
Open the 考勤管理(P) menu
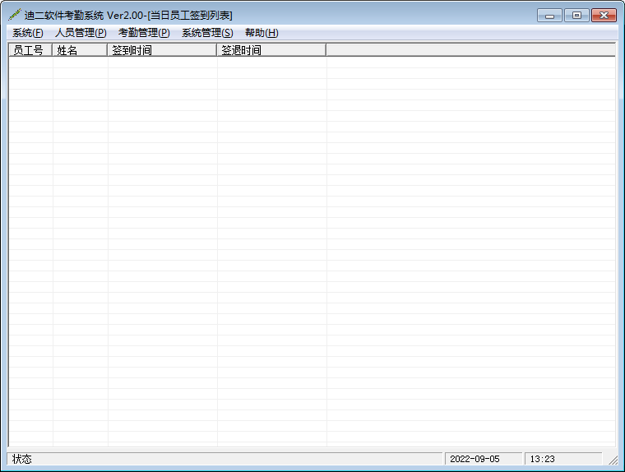[144, 33]
